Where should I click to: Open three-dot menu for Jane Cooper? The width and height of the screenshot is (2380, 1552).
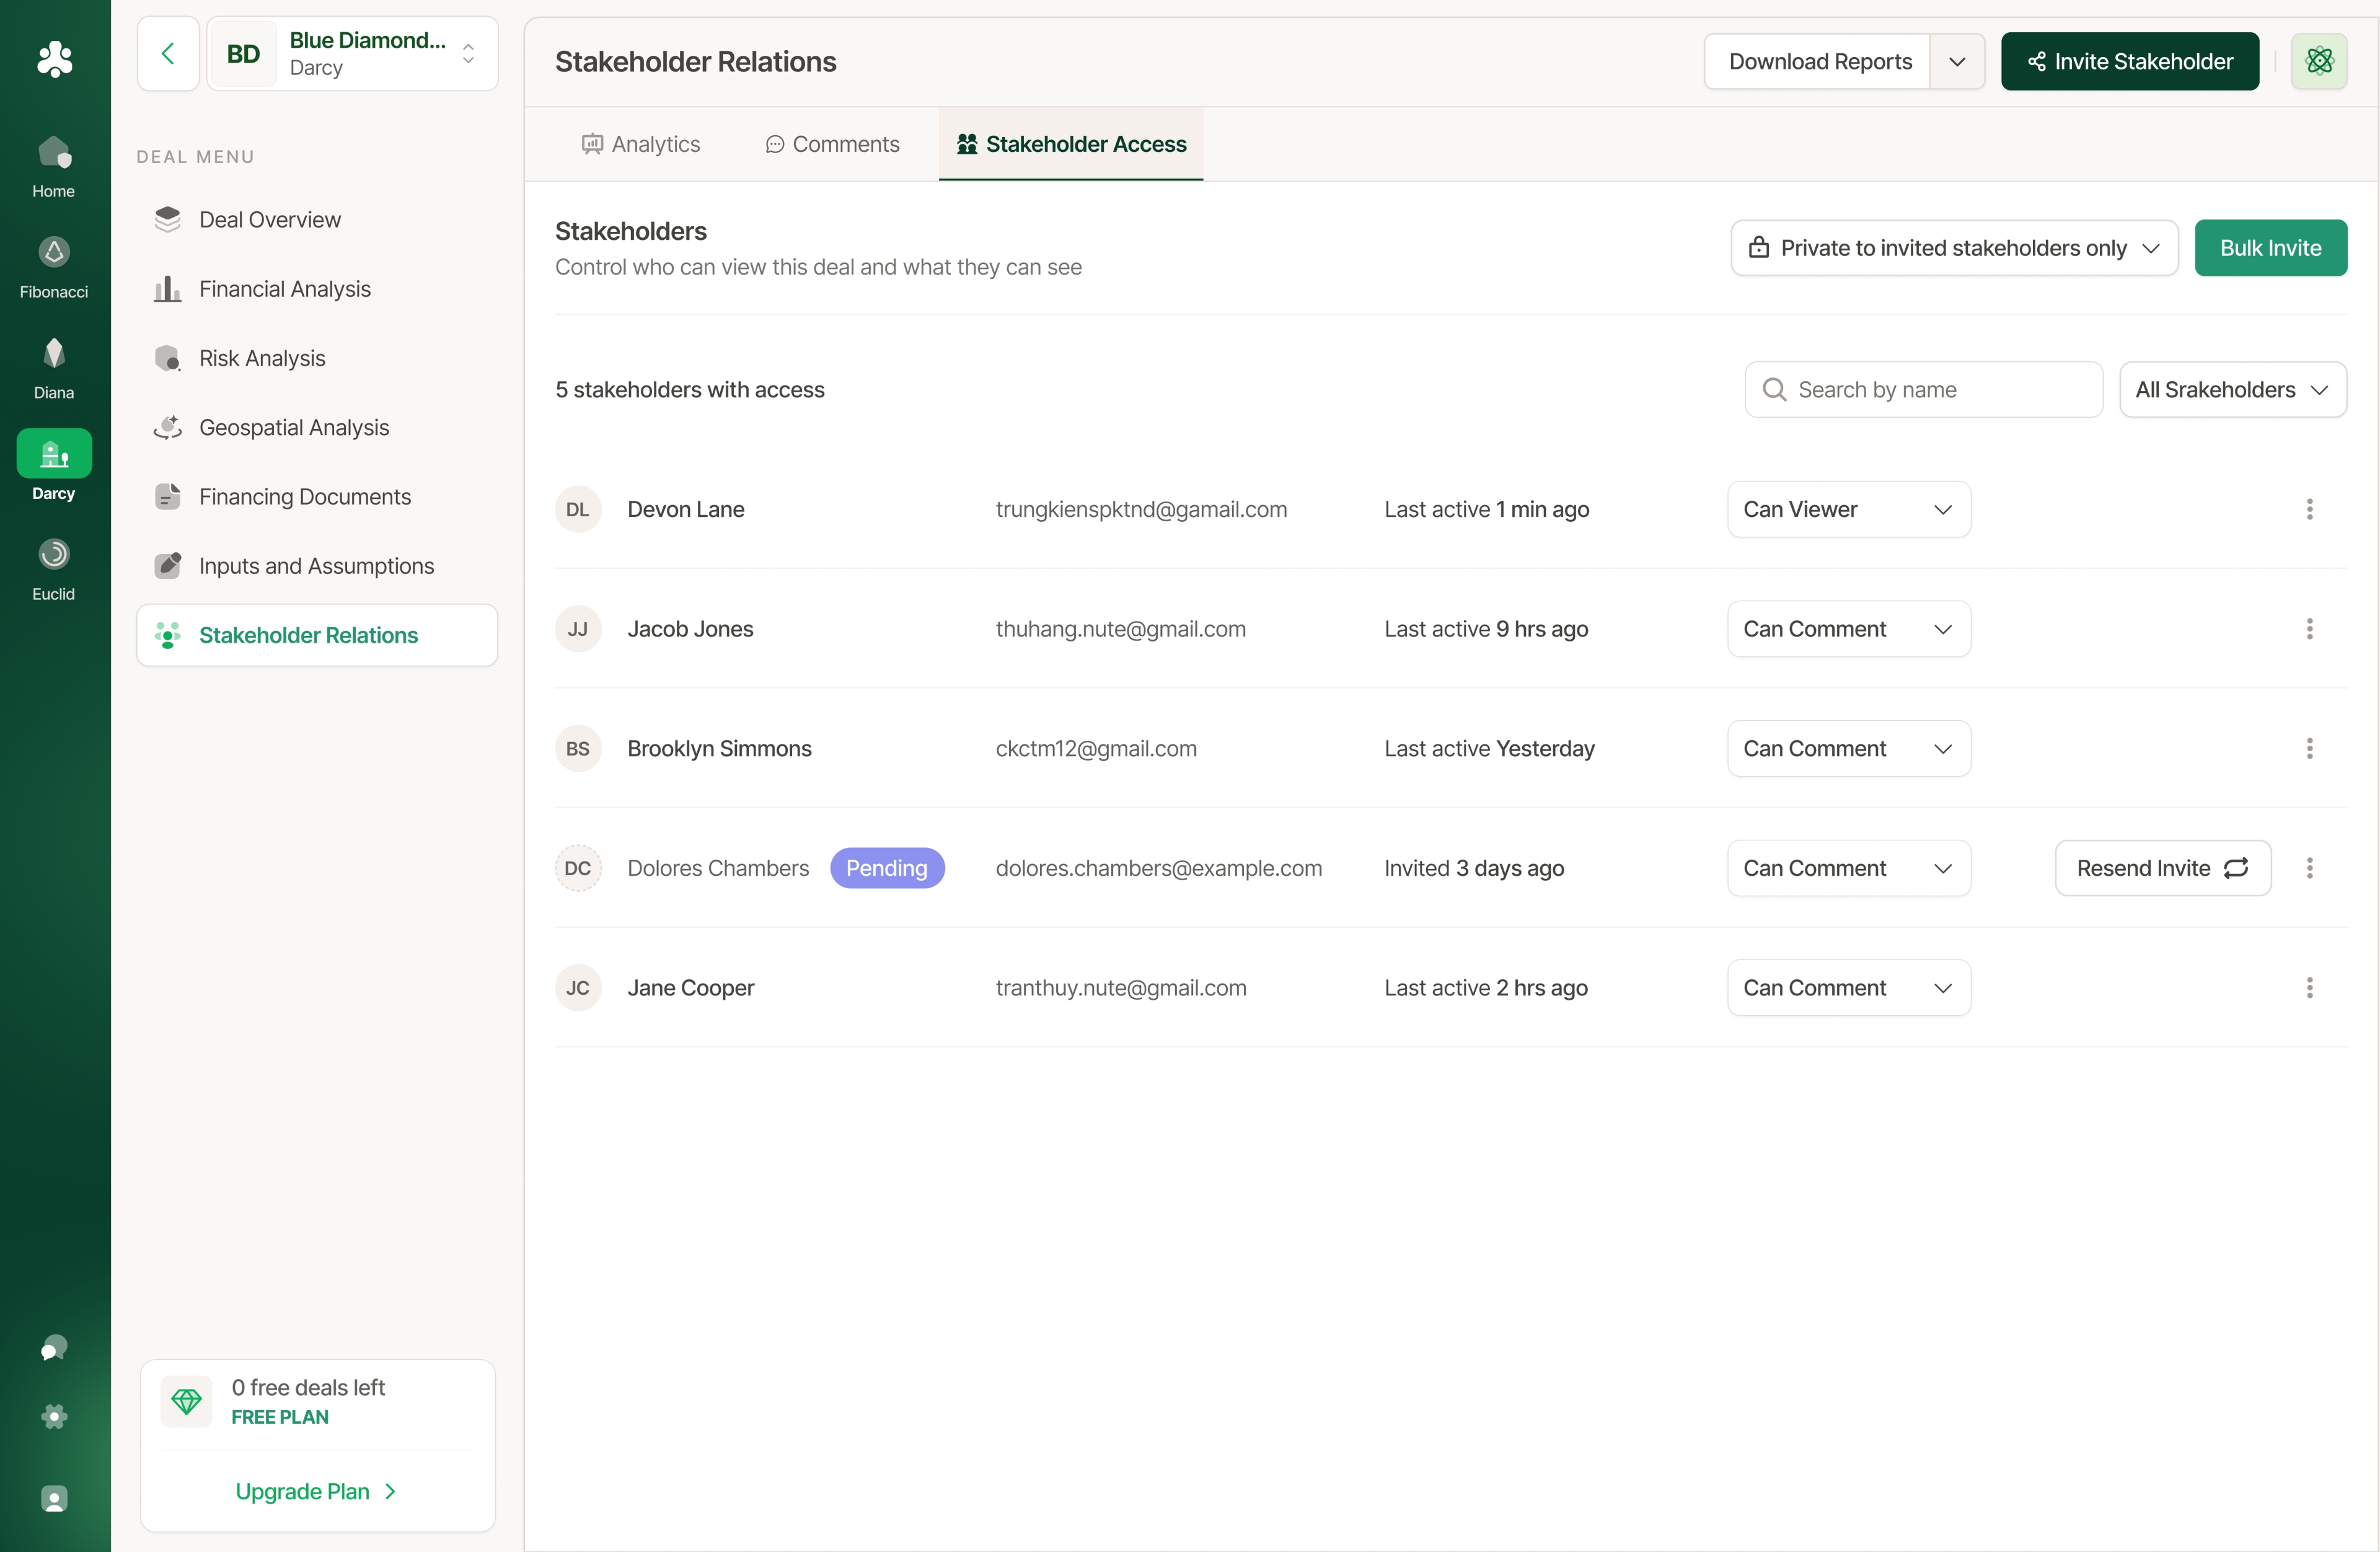click(2309, 988)
